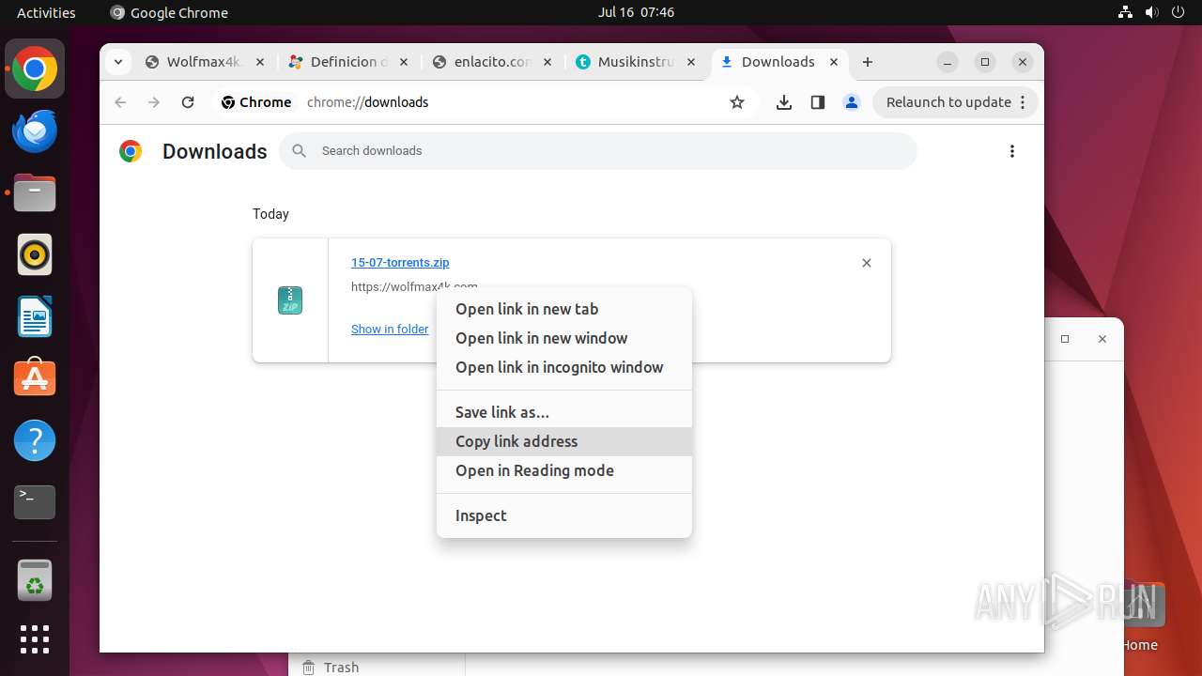Choose Open link in new tab
This screenshot has height=676, width=1202.
pos(564,309)
